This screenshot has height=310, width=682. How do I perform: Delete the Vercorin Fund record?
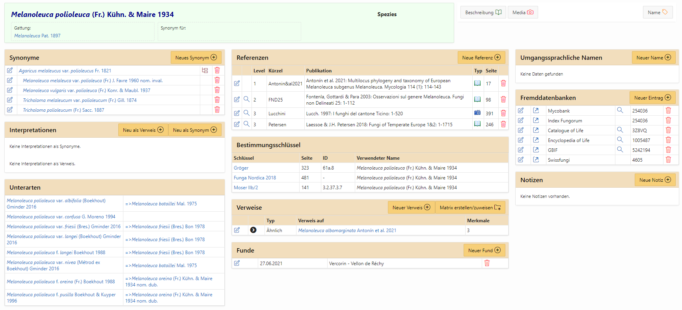tap(487, 263)
